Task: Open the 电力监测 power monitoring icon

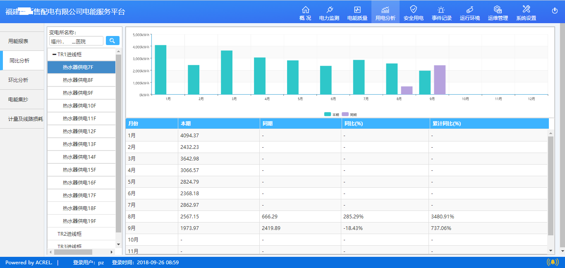Action: (329, 10)
